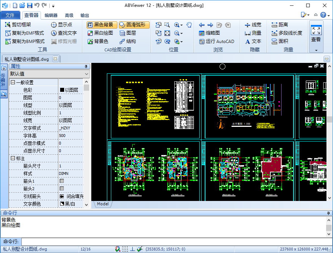The width and height of the screenshot is (333, 253).
Task: Click the 复制为EMF格式 copy button
Action: coord(24,33)
